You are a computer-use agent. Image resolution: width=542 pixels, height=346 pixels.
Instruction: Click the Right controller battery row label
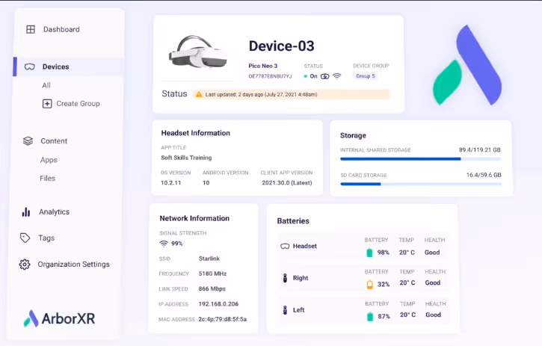[x=301, y=278]
